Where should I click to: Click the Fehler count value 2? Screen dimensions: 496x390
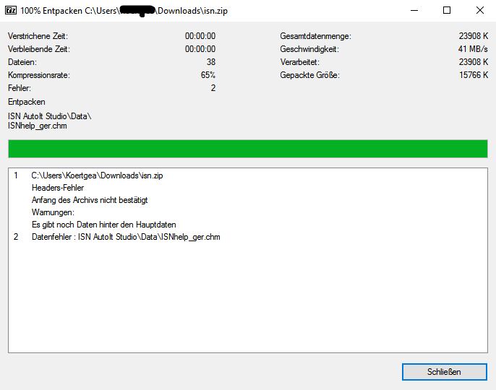coord(213,88)
